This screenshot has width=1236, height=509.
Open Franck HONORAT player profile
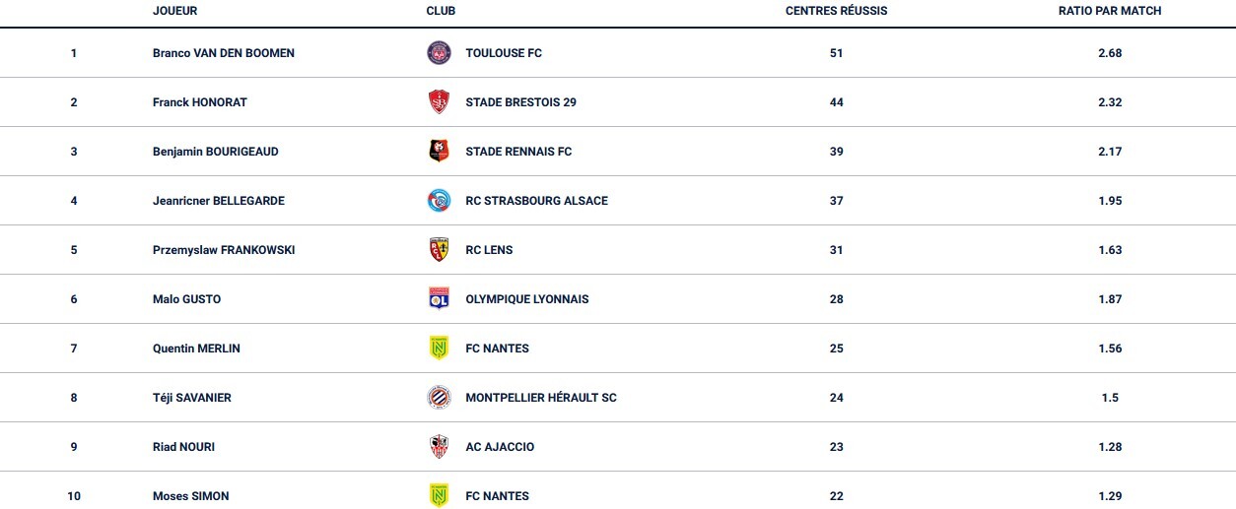200,102
